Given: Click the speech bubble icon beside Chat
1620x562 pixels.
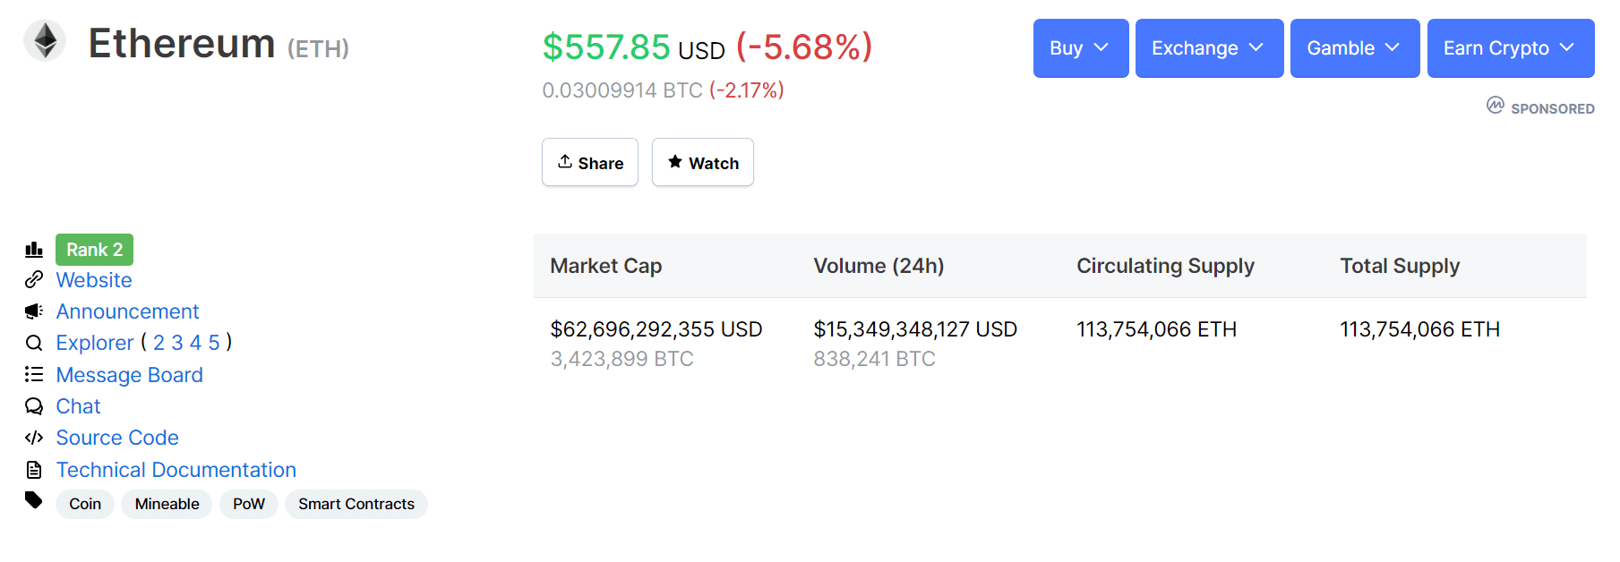Looking at the screenshot, I should click(x=34, y=406).
